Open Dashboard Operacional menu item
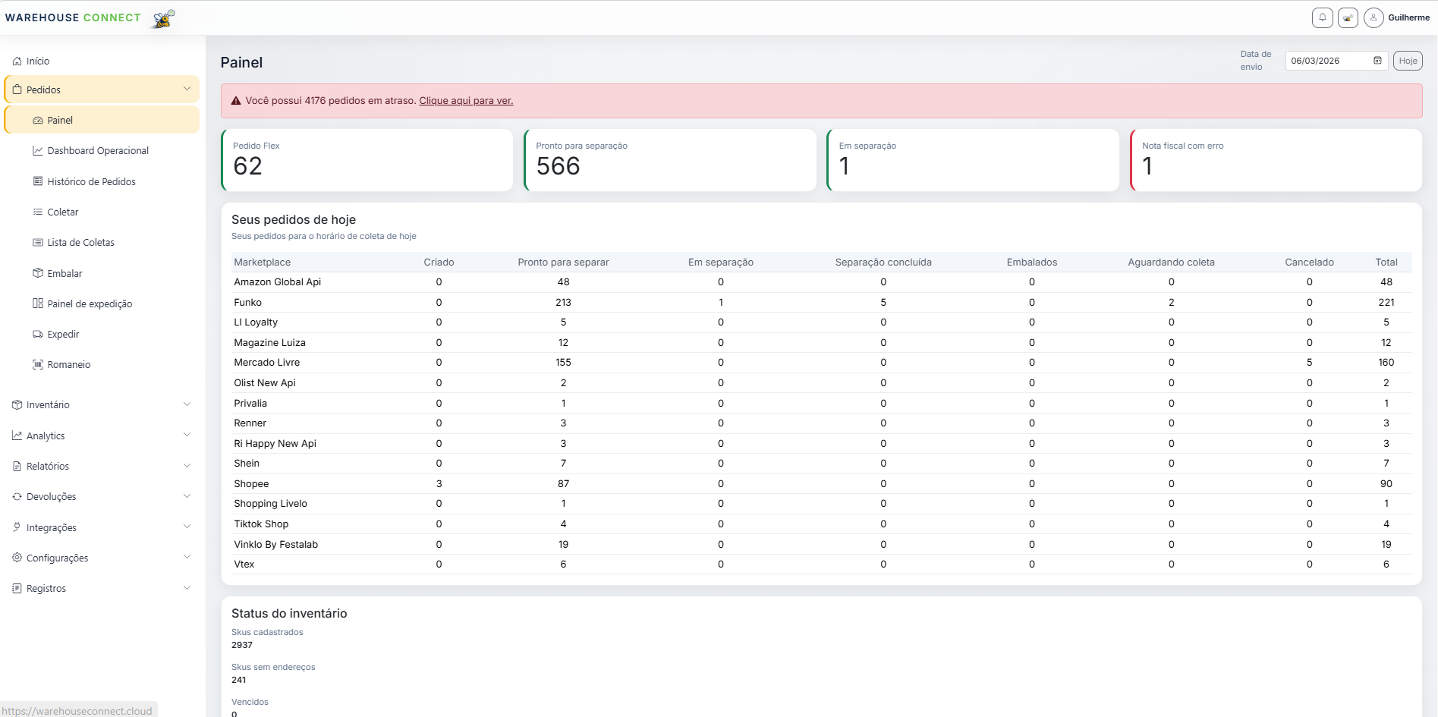1438x717 pixels. coord(98,151)
